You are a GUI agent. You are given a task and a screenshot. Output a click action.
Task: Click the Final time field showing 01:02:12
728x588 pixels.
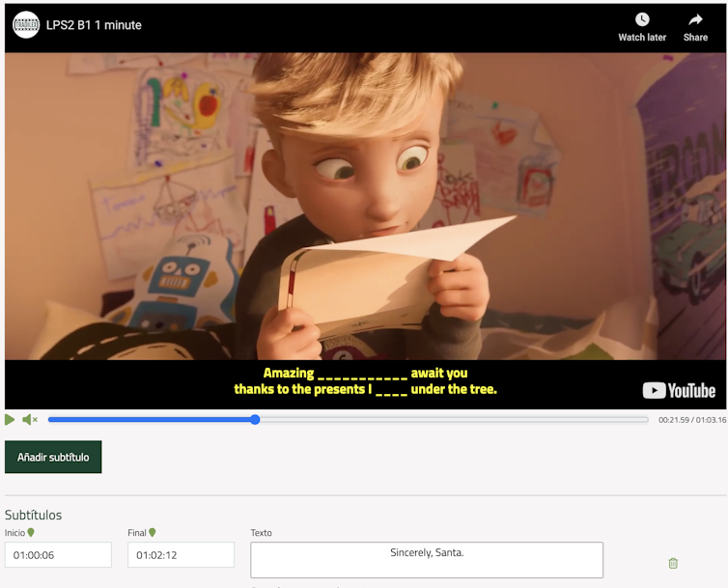181,555
